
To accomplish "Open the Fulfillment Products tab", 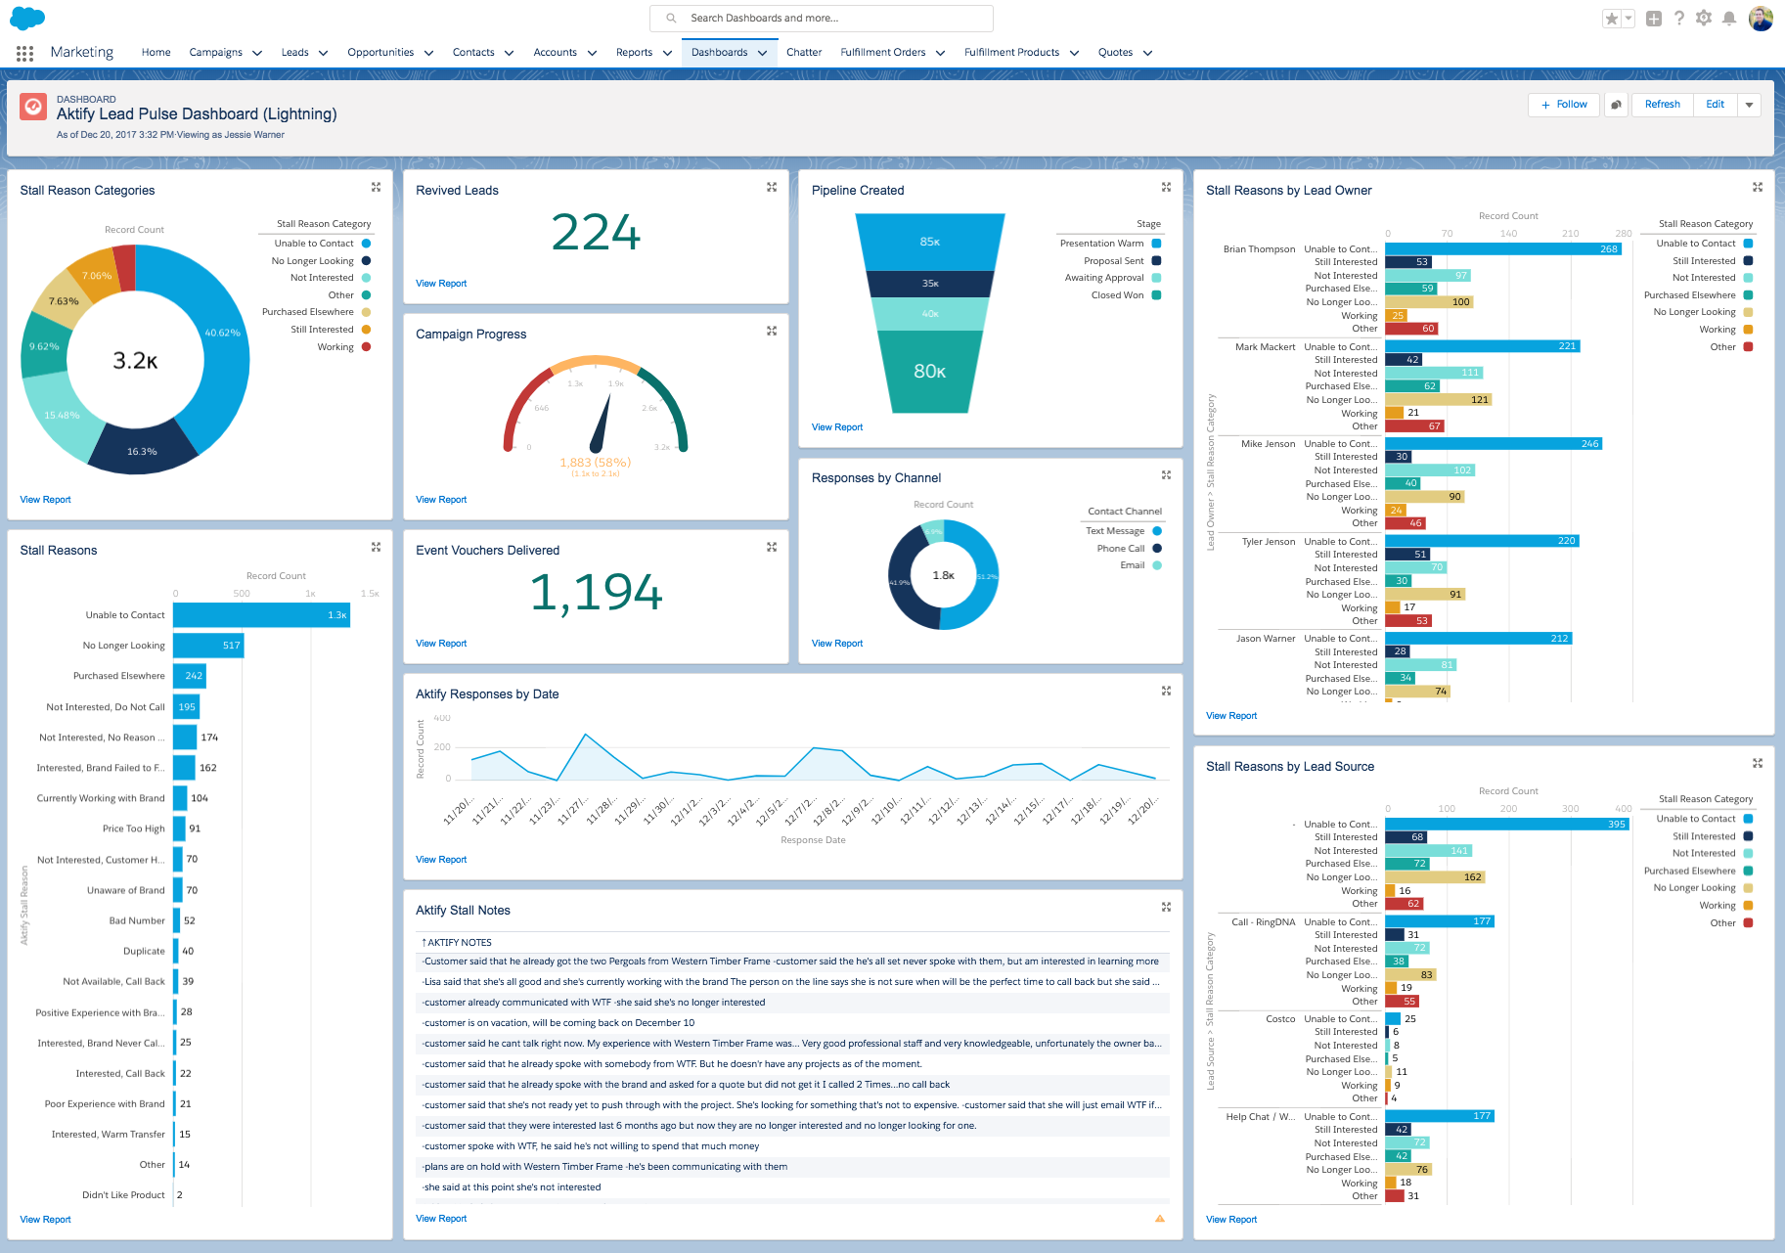I will tap(1011, 53).
